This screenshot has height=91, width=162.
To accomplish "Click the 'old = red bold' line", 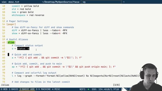I will [21, 9].
